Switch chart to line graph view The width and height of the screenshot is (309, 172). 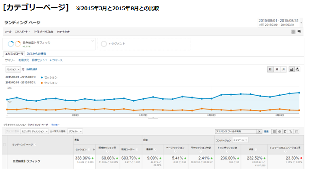(x=292, y=69)
